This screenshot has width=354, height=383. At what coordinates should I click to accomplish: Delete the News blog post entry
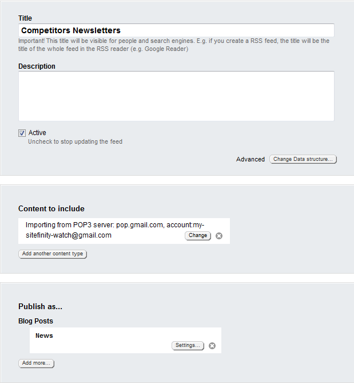pos(212,346)
